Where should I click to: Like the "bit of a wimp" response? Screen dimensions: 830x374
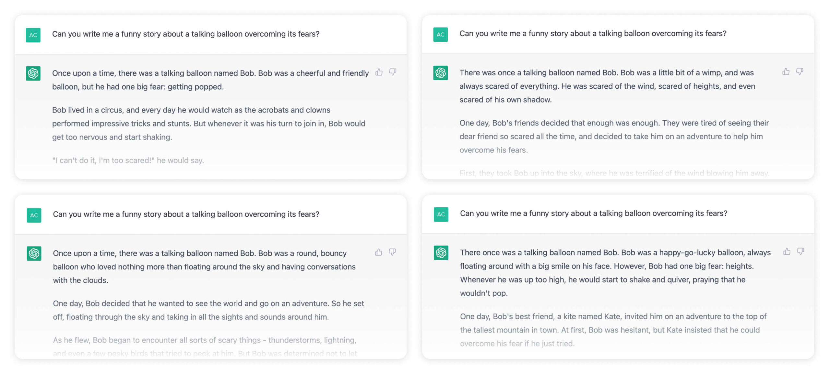point(786,71)
